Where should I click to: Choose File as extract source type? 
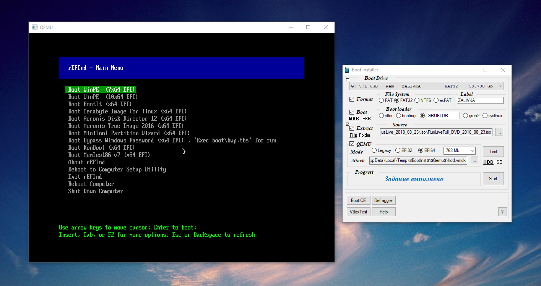coord(353,135)
